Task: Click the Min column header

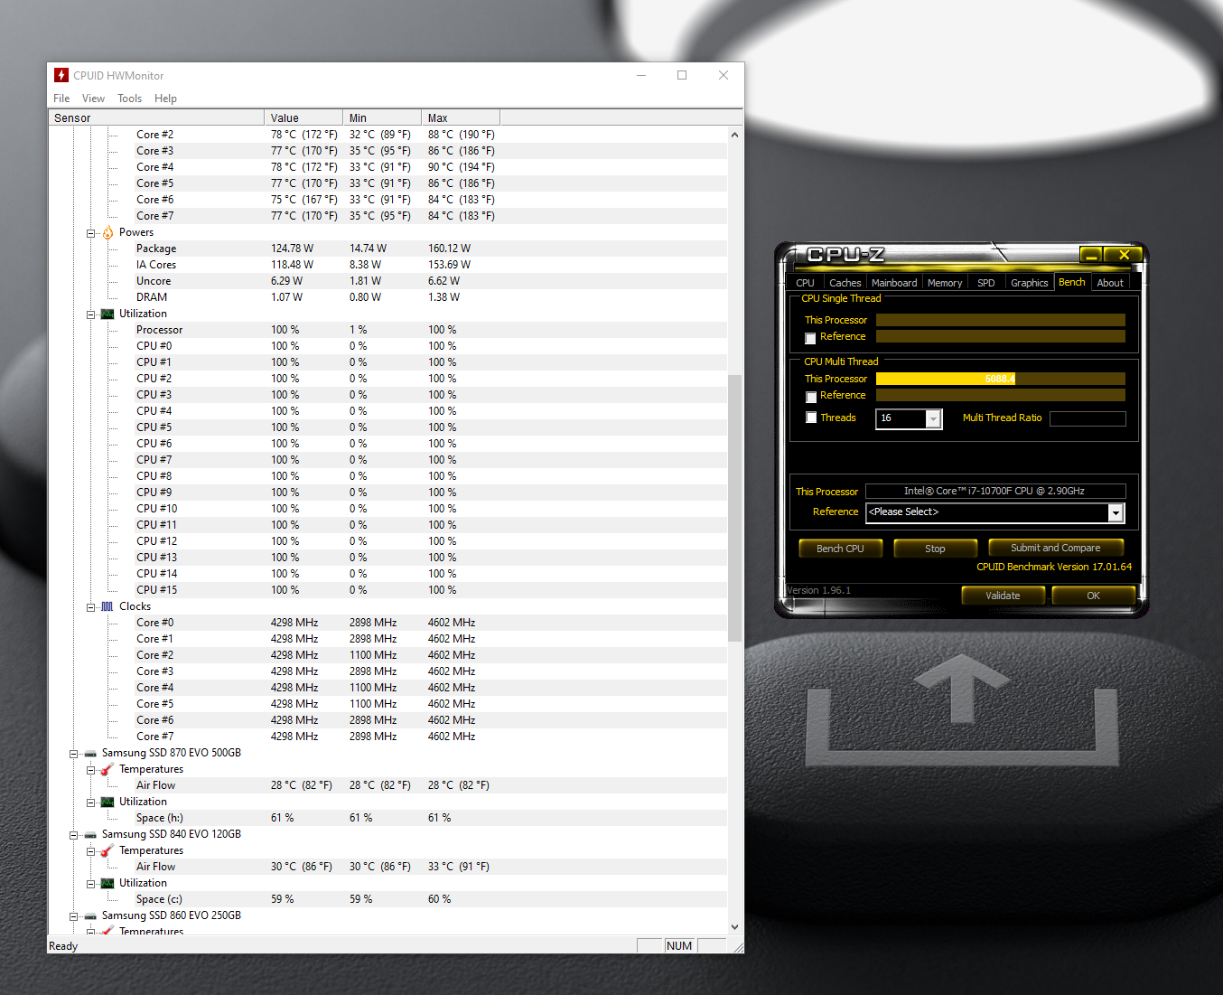Action: (x=382, y=117)
